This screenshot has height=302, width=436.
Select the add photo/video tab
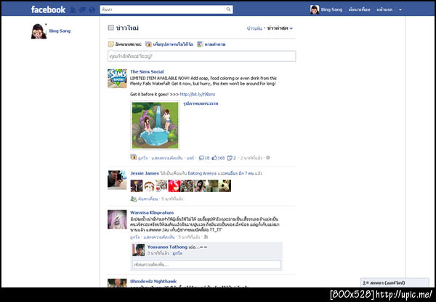pos(169,44)
